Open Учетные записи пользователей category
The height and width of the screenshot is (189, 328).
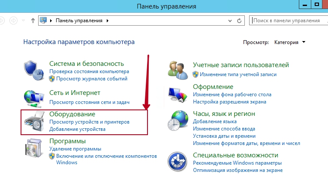pos(241,65)
